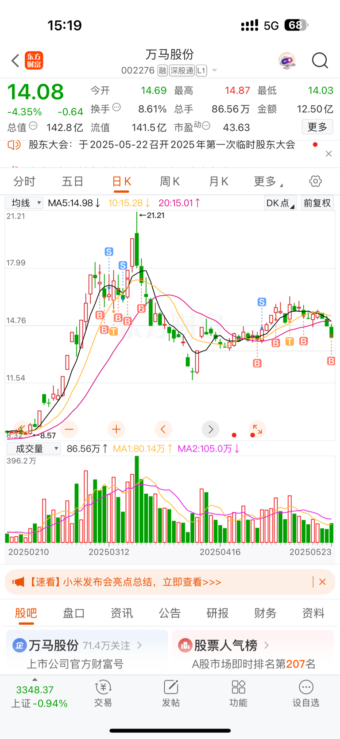Switch to 月K chart tab
Screen dimensions: 340x739
pyautogui.click(x=218, y=181)
